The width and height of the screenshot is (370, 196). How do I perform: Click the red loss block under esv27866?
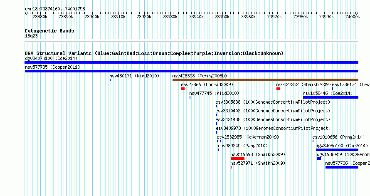[x=183, y=89]
